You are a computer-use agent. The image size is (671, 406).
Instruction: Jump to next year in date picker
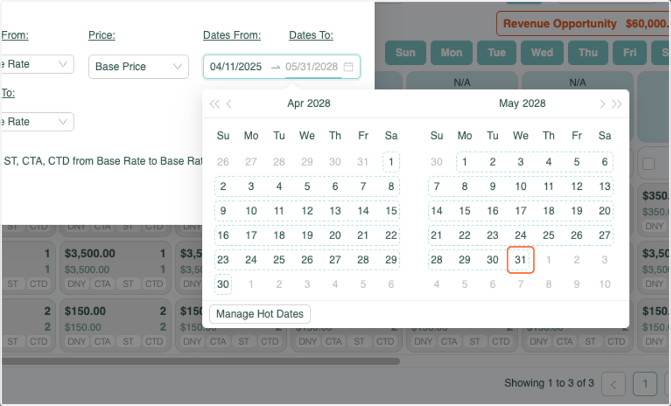point(617,104)
